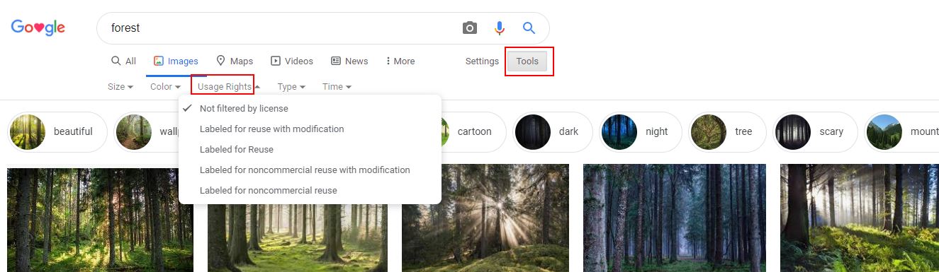Screen dimensions: 939x272
Task: Expand the Size filter dropdown
Action: [x=120, y=87]
